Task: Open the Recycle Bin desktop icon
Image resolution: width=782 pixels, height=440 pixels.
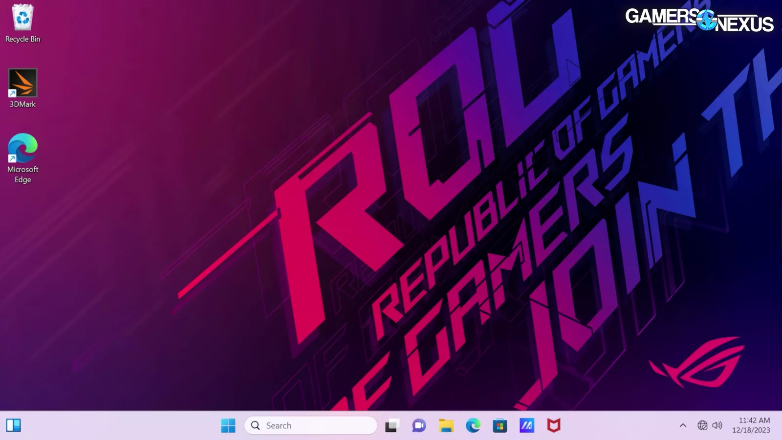Action: [22, 18]
